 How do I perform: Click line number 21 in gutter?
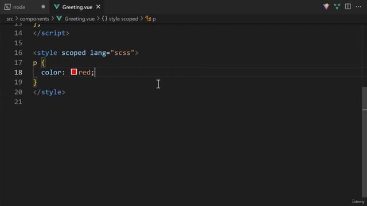tap(18, 102)
